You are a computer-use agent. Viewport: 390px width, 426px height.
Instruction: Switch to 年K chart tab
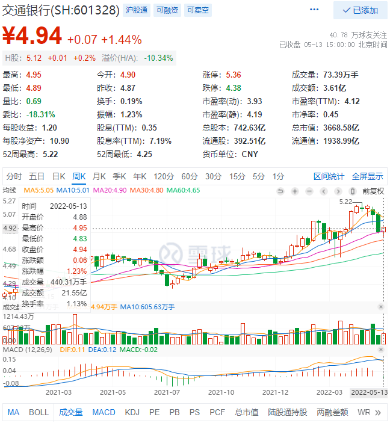(x=140, y=176)
